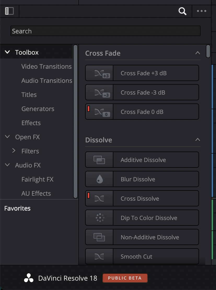Image resolution: width=216 pixels, height=290 pixels.
Task: Select Video Transitions category
Action: (46, 66)
